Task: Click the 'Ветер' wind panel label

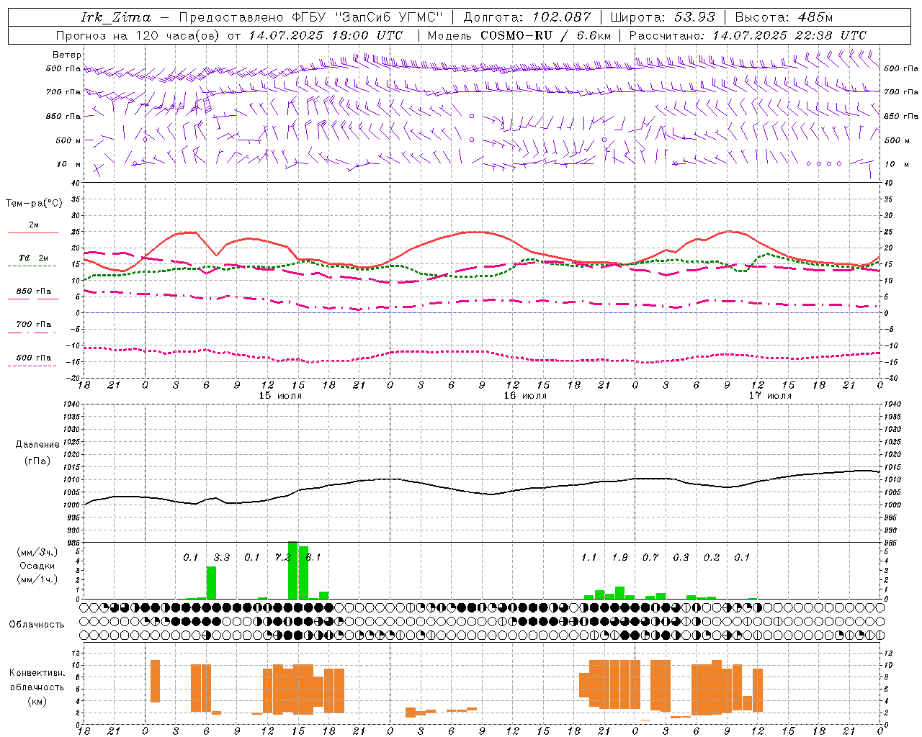Action: coord(67,55)
